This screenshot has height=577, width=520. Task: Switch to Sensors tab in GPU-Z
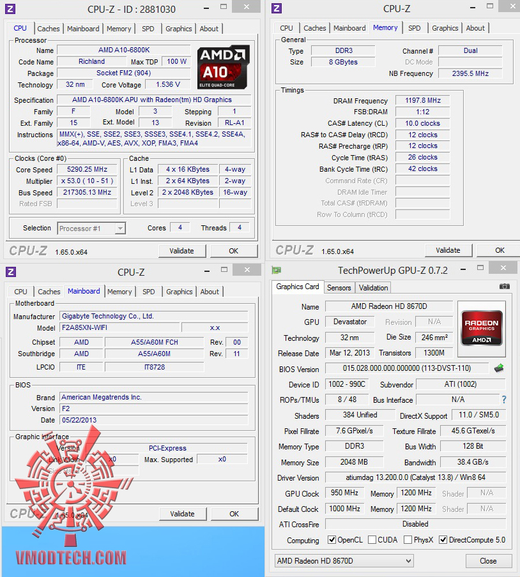339,288
